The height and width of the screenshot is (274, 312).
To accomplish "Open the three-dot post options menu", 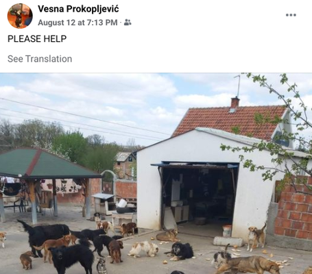I will click(291, 15).
